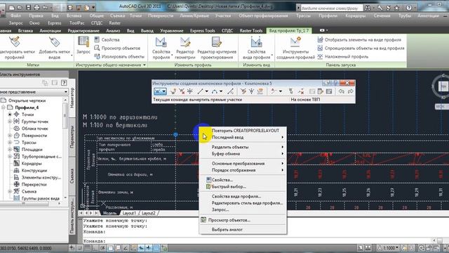Open the tangent line tool dropdown arrow
This screenshot has width=449, height=253.
(206, 91)
